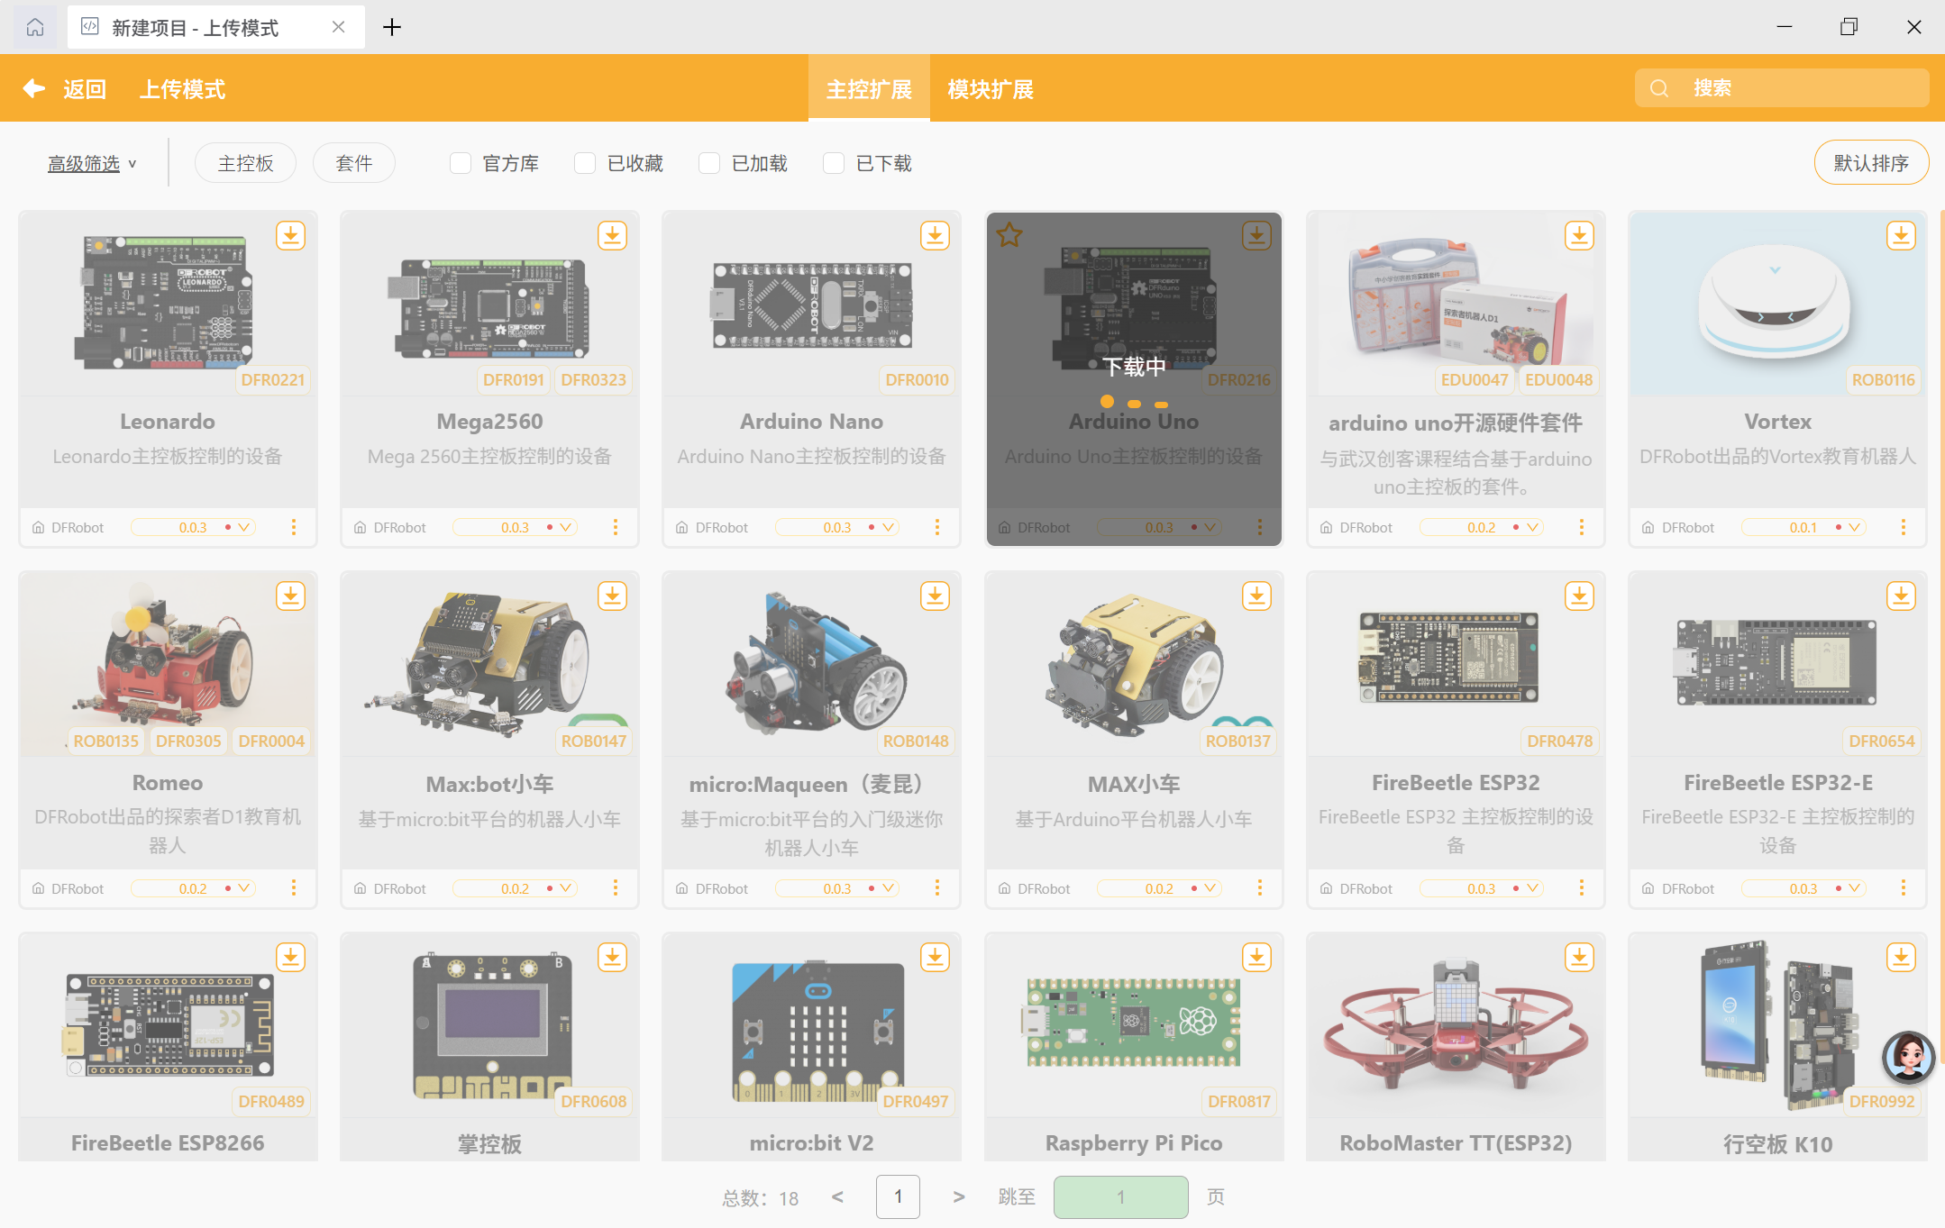
Task: Open Arduino Nano version dropdown
Action: [837, 527]
